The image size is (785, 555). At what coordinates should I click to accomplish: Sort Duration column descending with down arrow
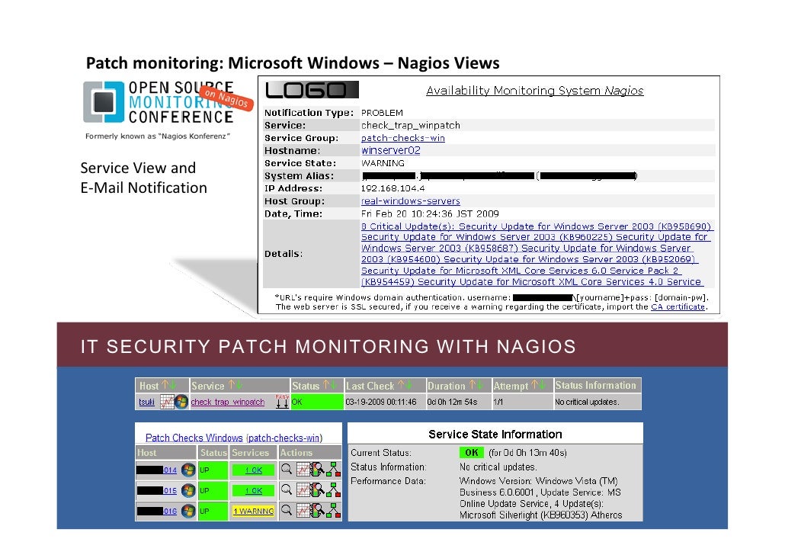[479, 385]
